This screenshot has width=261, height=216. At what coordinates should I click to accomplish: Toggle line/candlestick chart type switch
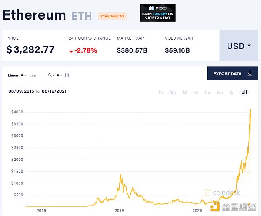[x=59, y=76]
